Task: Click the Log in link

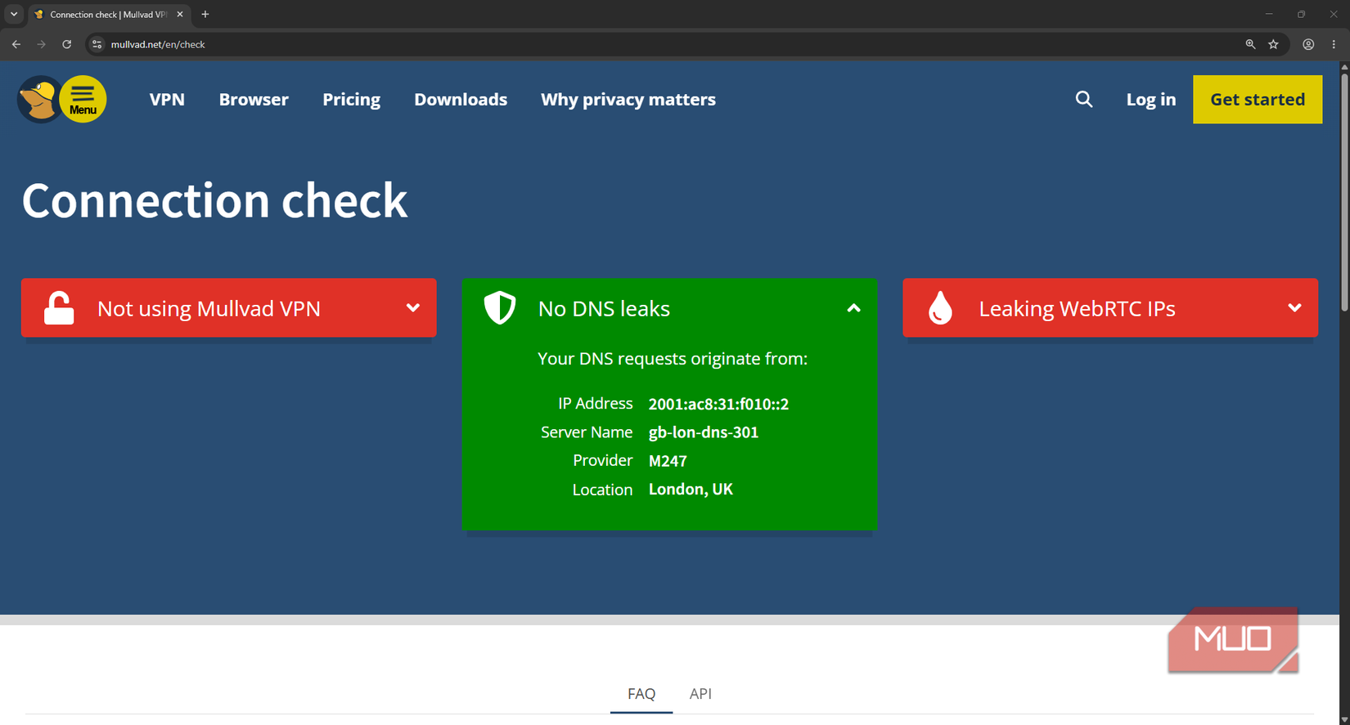Action: (1150, 100)
